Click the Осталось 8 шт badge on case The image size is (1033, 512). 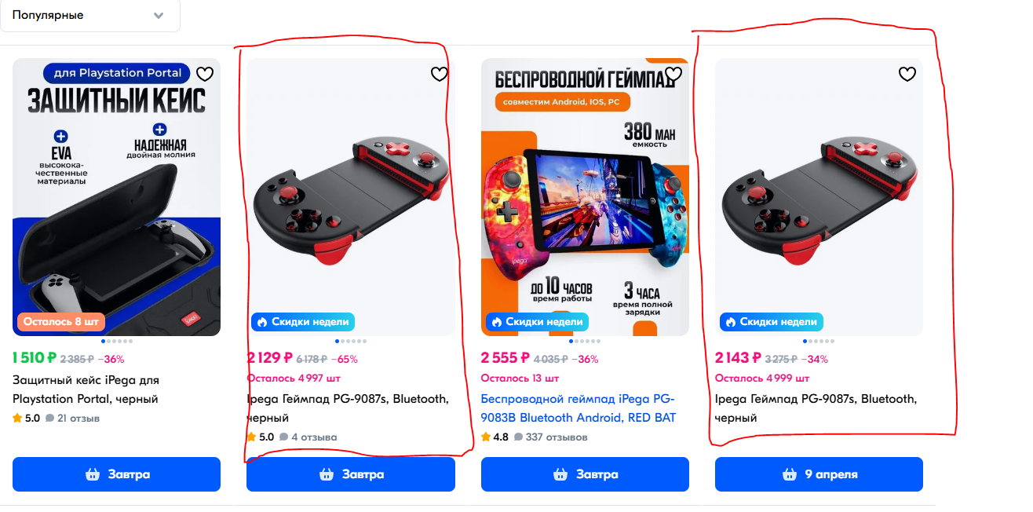[x=61, y=322]
